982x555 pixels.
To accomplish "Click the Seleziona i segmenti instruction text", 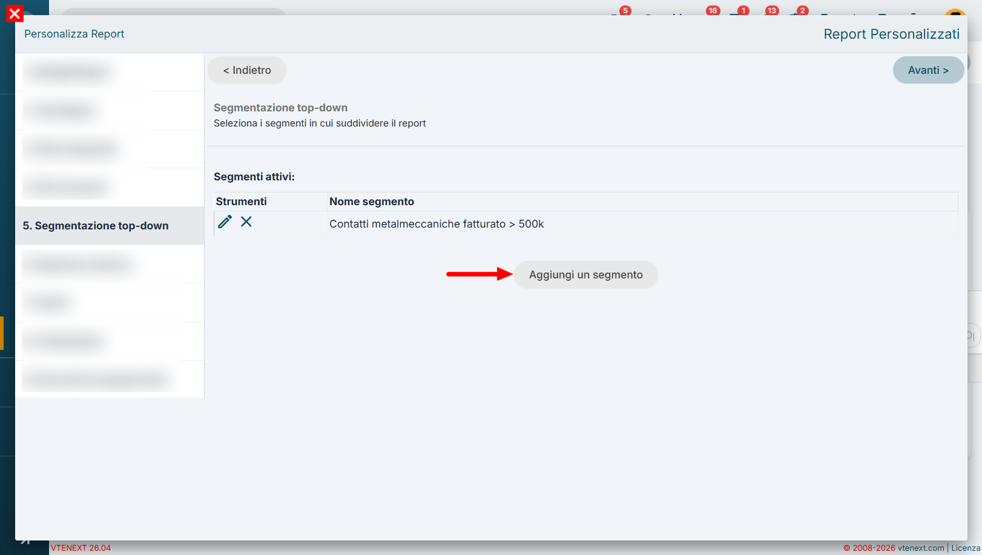I will point(320,123).
